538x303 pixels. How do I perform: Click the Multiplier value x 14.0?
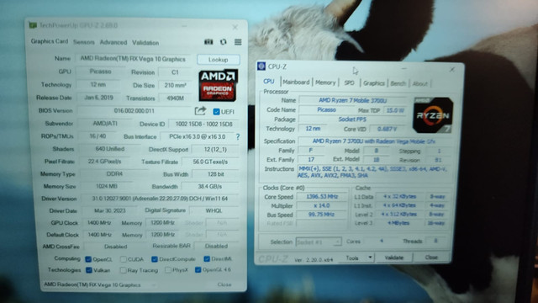click(322, 205)
